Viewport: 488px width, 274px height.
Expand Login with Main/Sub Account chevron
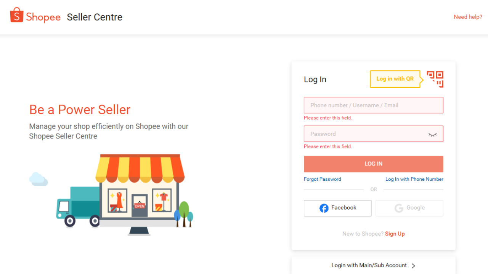click(413, 266)
